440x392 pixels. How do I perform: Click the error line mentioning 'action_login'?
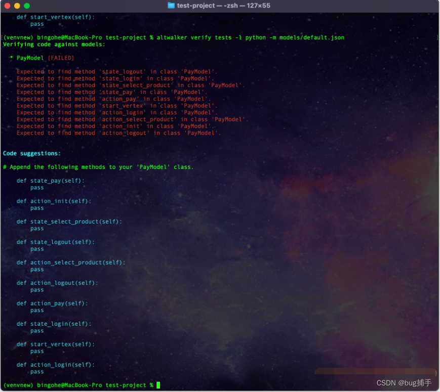click(117, 112)
